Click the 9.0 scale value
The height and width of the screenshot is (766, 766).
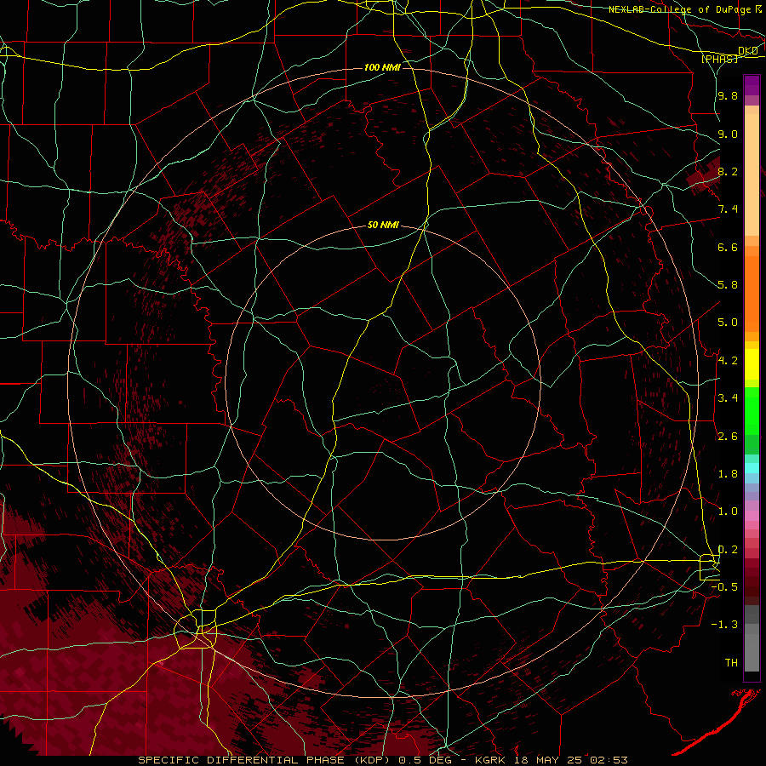click(x=728, y=134)
